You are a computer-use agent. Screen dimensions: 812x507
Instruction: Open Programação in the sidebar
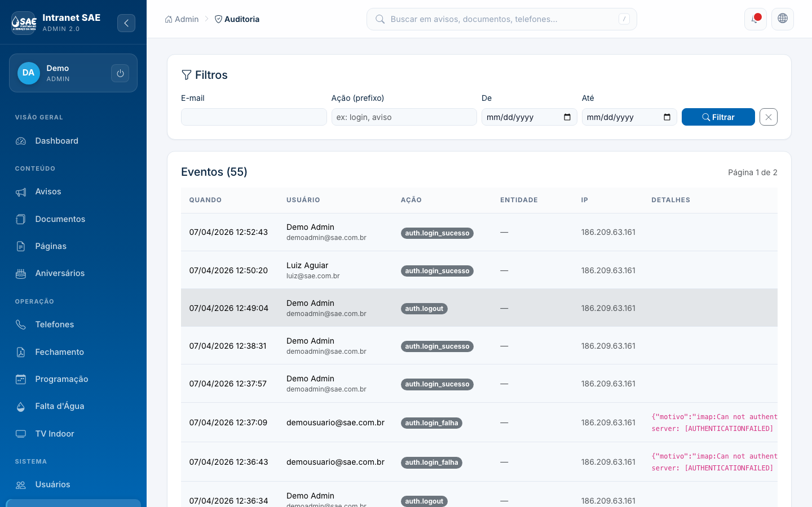[73, 379]
